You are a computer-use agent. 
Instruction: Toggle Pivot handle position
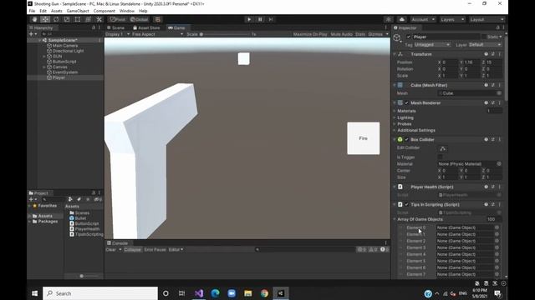(118, 19)
